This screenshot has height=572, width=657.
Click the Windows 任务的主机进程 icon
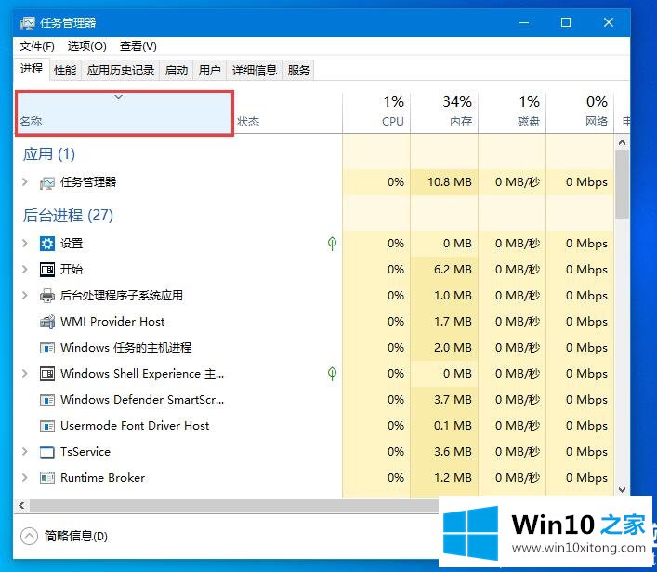46,348
